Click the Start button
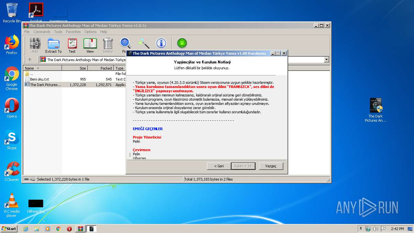This screenshot has width=414, height=233. [x=9, y=229]
